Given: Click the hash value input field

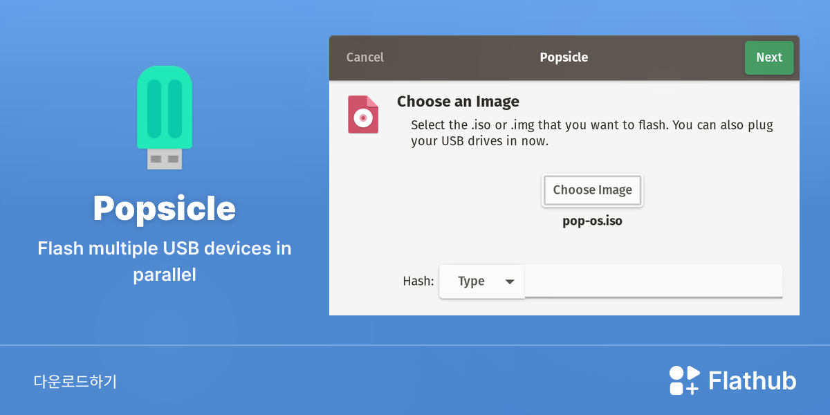Looking at the screenshot, I should pyautogui.click(x=654, y=282).
